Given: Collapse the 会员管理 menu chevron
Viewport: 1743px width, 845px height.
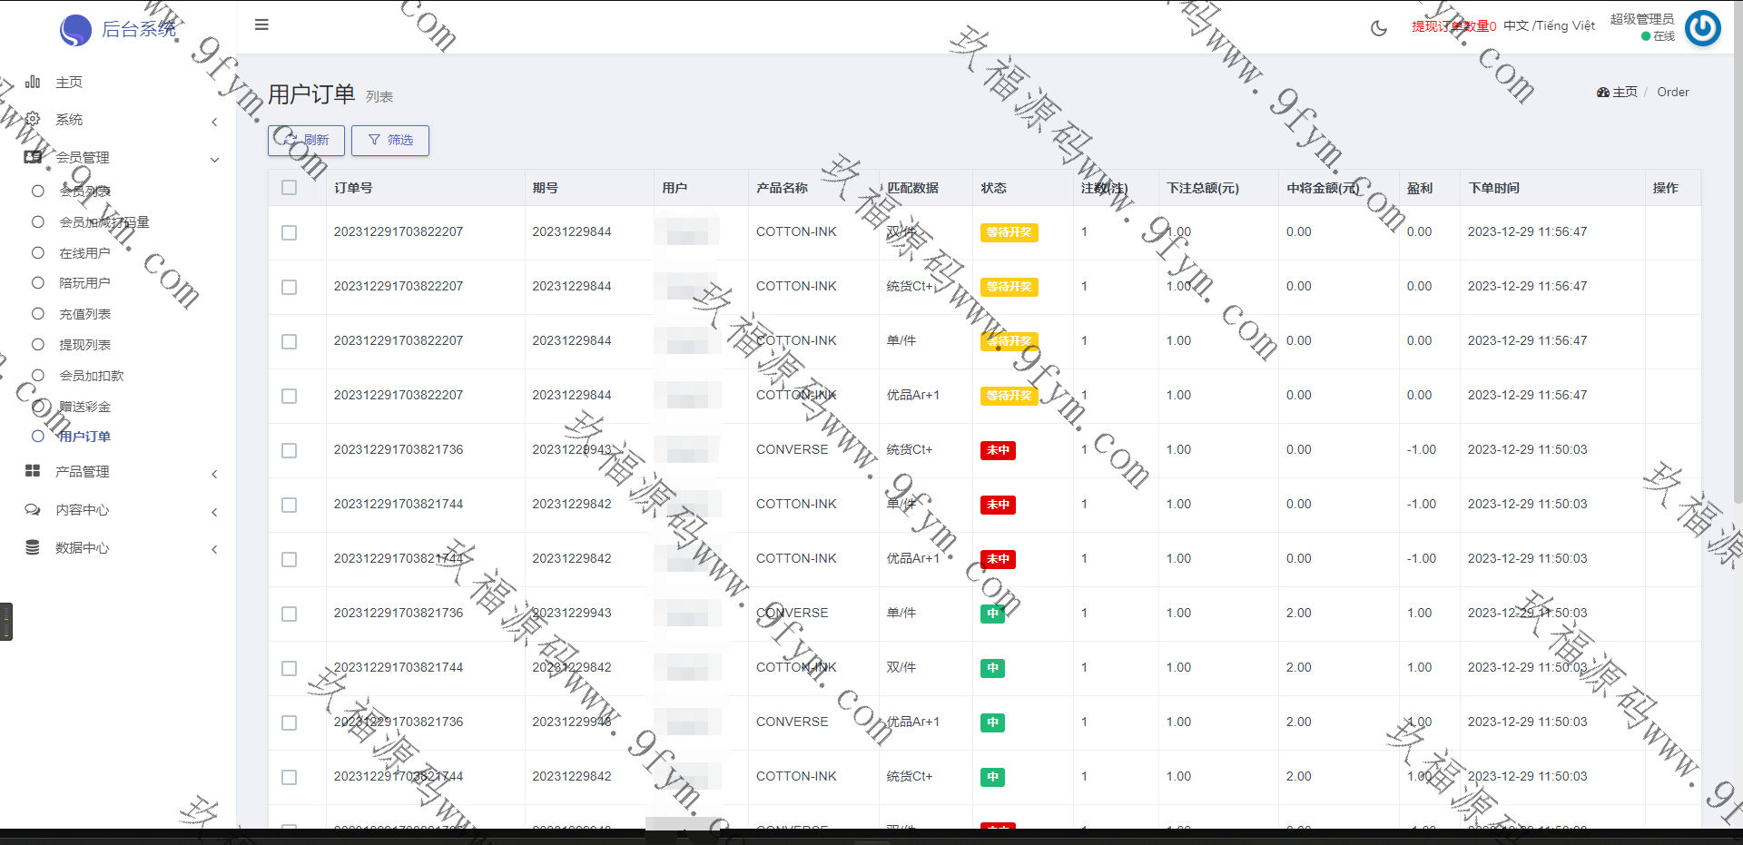Looking at the screenshot, I should click(214, 160).
